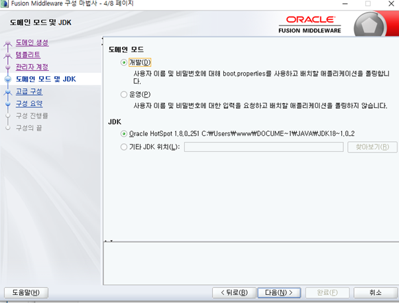The width and height of the screenshot is (399, 303).
Task: Click the step node icon beside 구성 요약
Action: tap(8, 104)
